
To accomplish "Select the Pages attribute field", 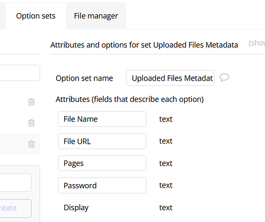I will pos(102,163).
